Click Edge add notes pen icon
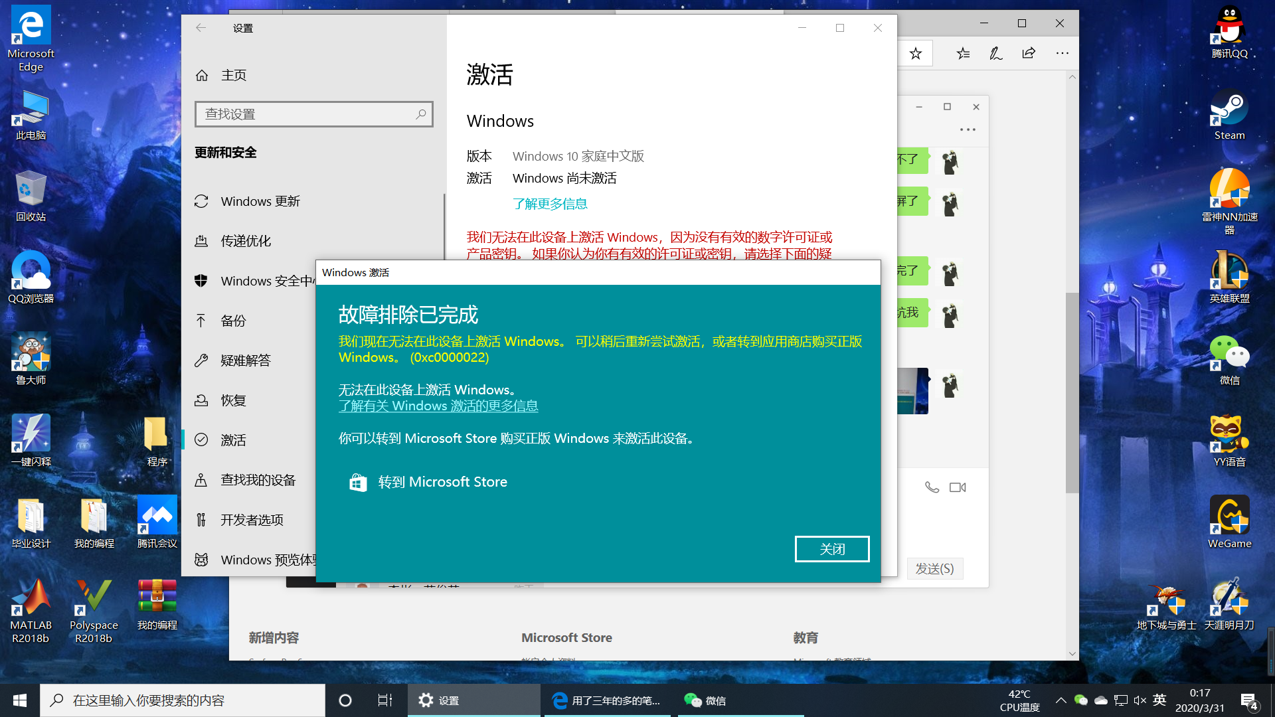Screen dimensions: 1275x717 pos(995,54)
